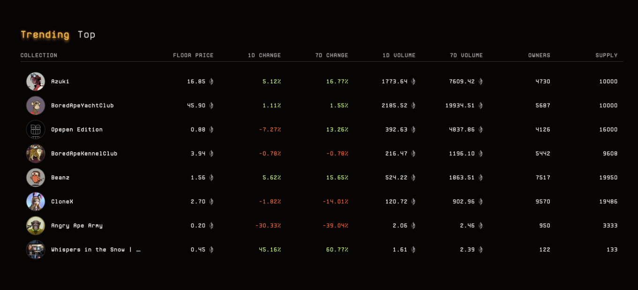638x290 pixels.
Task: Open the Opepen Edition collection link
Action: [76, 130]
